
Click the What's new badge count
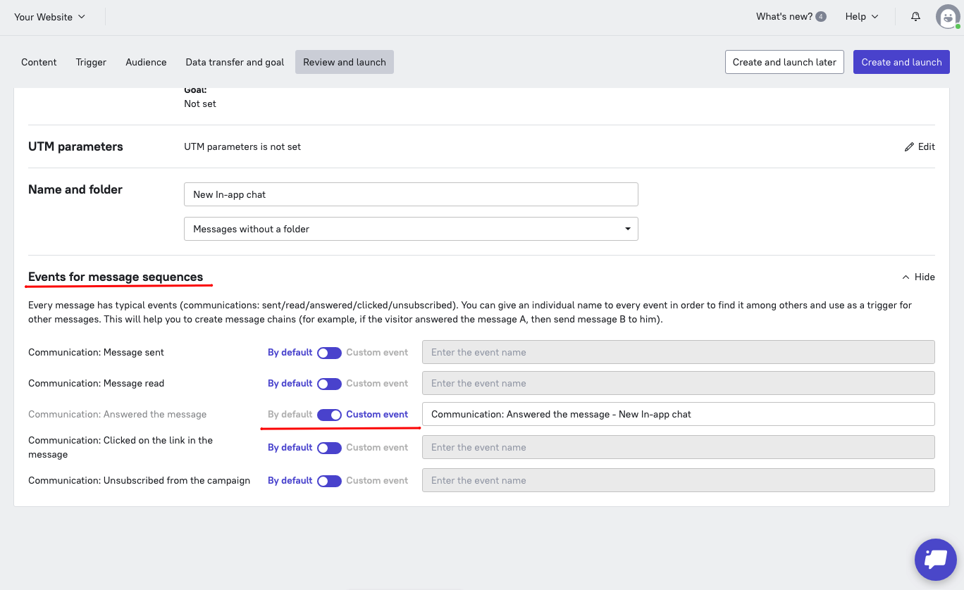tap(821, 17)
